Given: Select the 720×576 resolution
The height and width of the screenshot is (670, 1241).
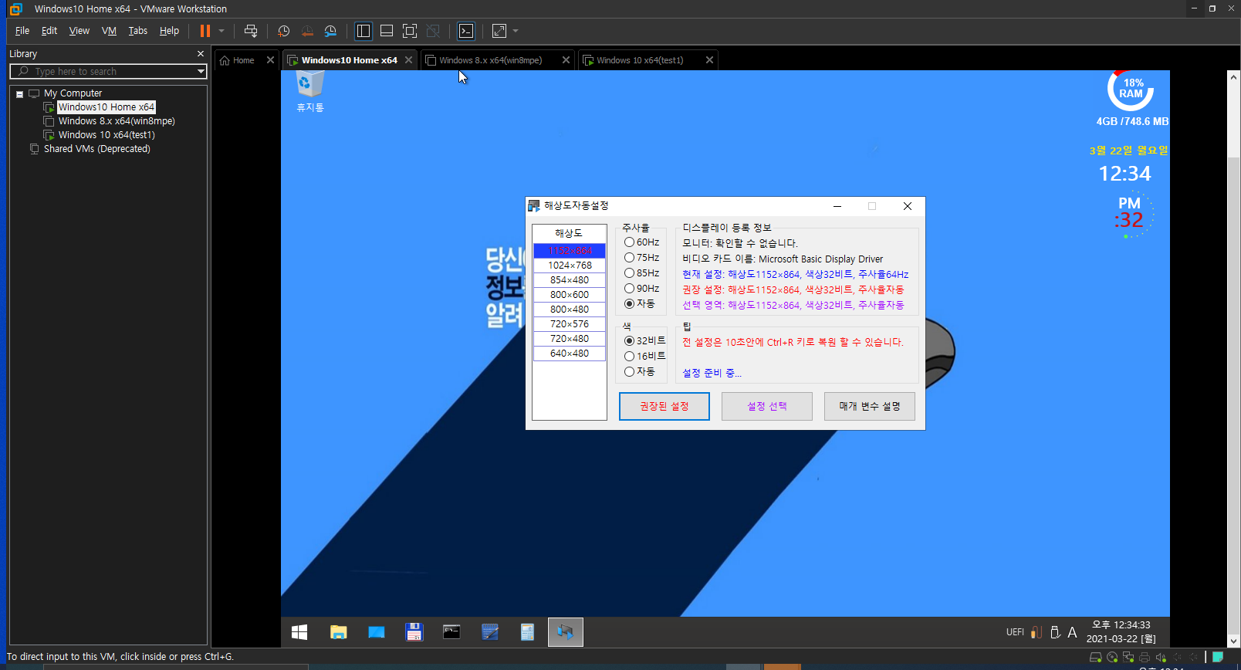Looking at the screenshot, I should (570, 324).
